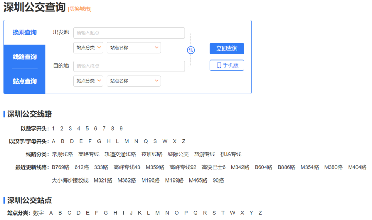Open the M362路 route link
This screenshot has width=372, height=220.
[x=127, y=180]
